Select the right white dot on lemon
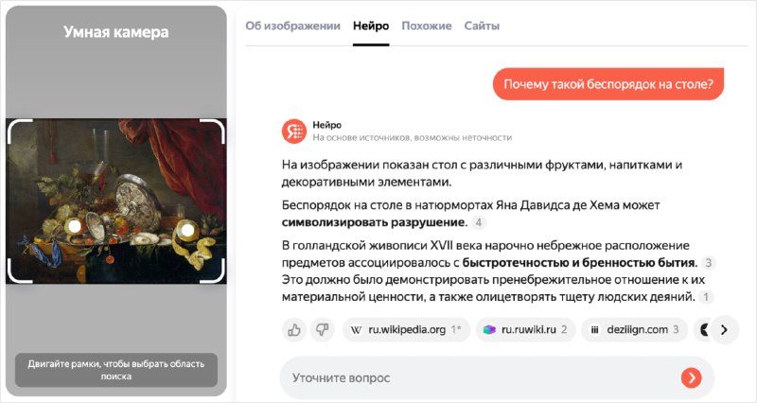Viewport: 757px width, 403px height. click(x=186, y=231)
